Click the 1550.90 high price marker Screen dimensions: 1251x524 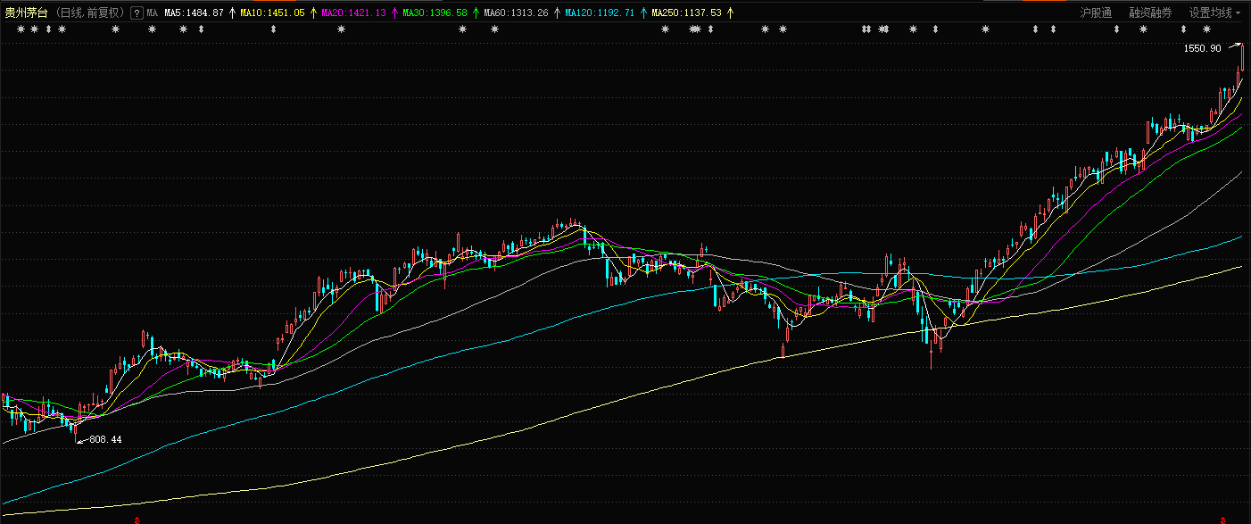tap(1202, 48)
